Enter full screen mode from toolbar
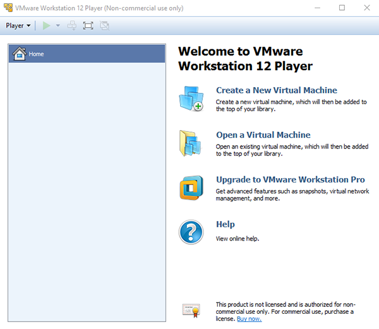379x329 pixels. (x=88, y=26)
